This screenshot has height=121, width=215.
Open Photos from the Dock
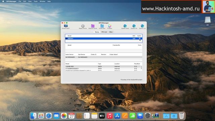coord(64,116)
